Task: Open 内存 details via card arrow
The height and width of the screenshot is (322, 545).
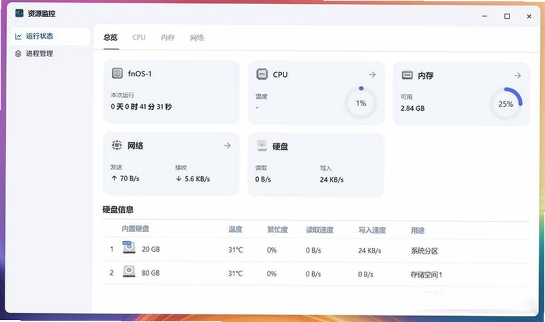Action: point(518,76)
